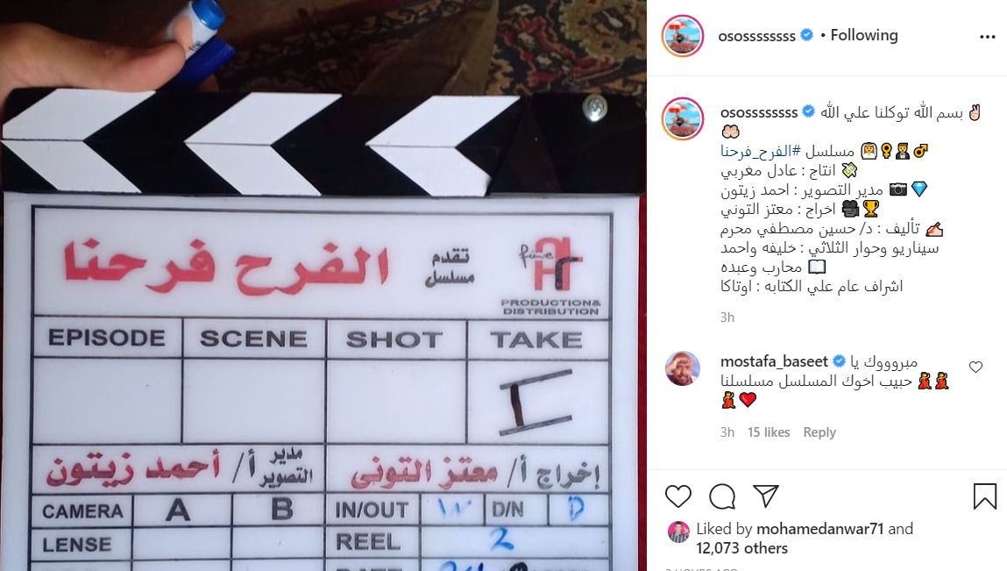The width and height of the screenshot is (1007, 571).
Task: Like mostafa_baseet's comment with the small heart
Action: pyautogui.click(x=975, y=368)
